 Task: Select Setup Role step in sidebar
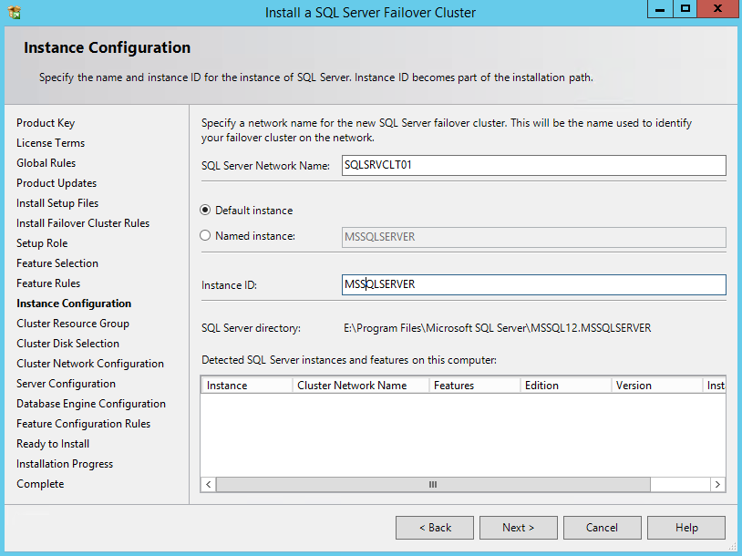click(42, 243)
